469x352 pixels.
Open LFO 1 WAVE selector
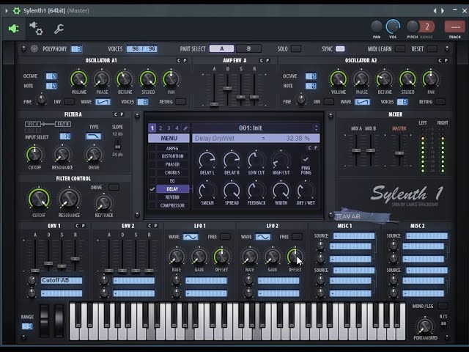pyautogui.click(x=191, y=237)
